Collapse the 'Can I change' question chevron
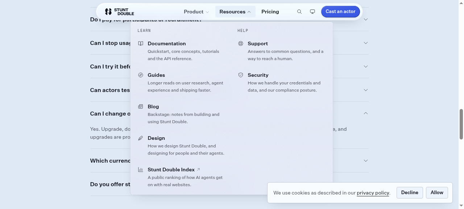The image size is (464, 209). (366, 113)
